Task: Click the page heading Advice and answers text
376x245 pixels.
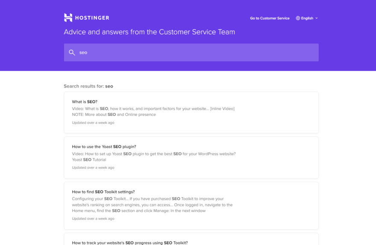Action: [x=150, y=32]
